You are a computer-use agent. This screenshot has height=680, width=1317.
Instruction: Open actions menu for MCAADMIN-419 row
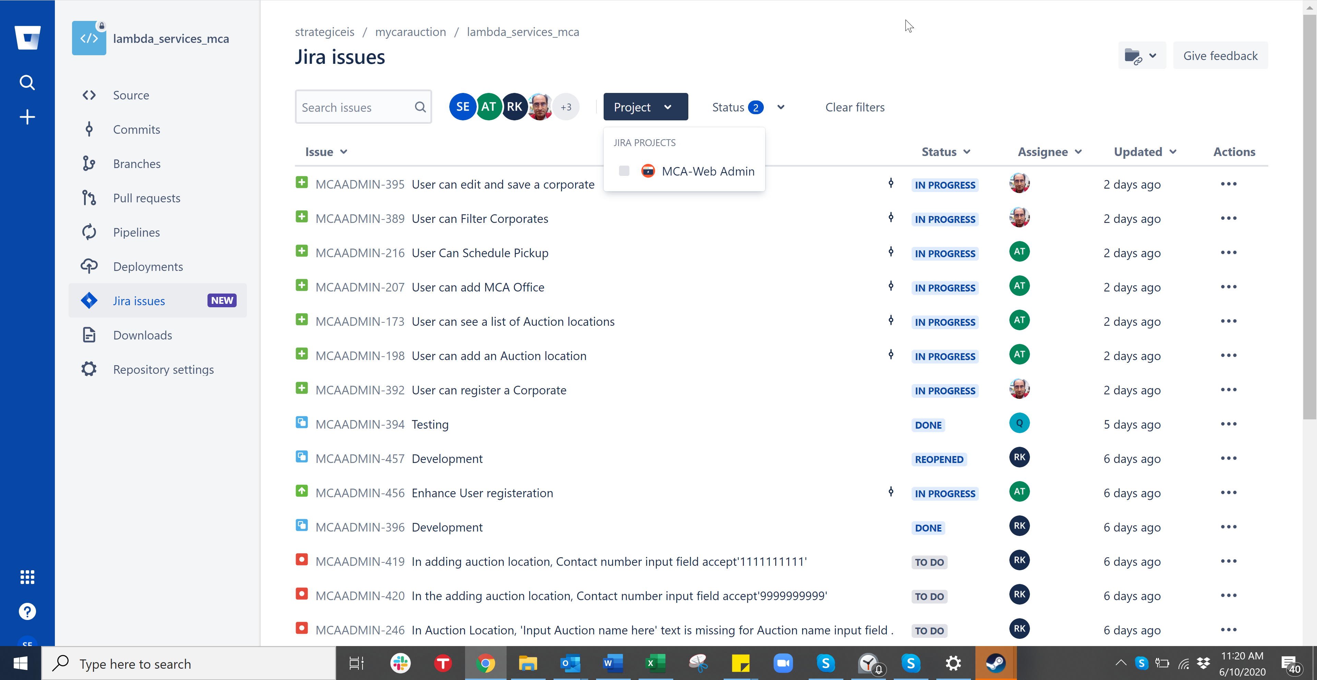point(1228,561)
